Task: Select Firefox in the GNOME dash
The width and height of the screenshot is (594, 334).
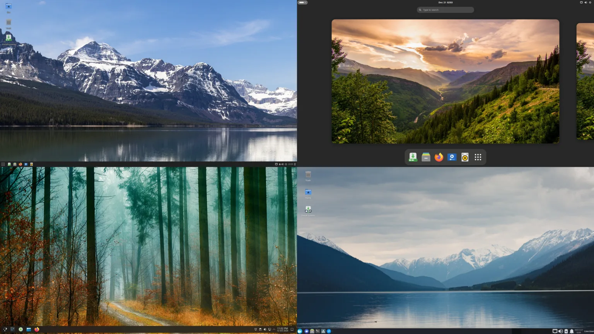Action: [439, 157]
